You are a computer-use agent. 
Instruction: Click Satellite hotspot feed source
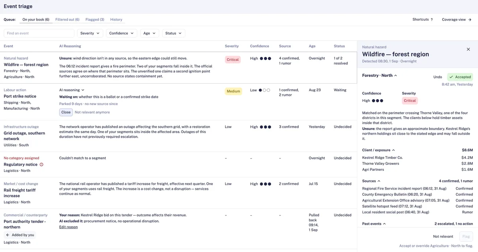(417, 206)
